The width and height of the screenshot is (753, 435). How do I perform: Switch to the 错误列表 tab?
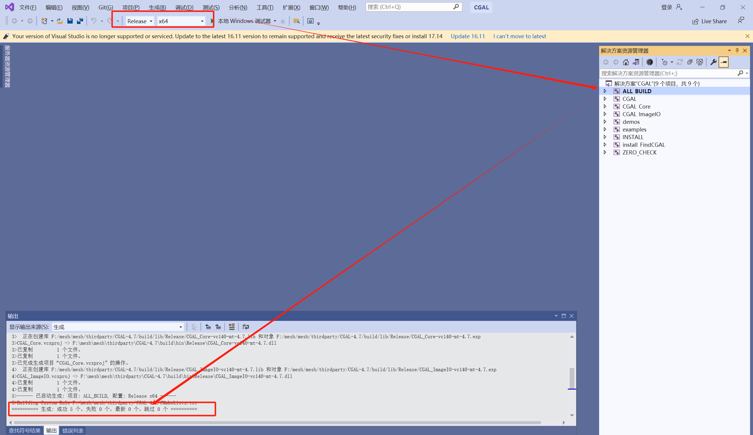(73, 431)
